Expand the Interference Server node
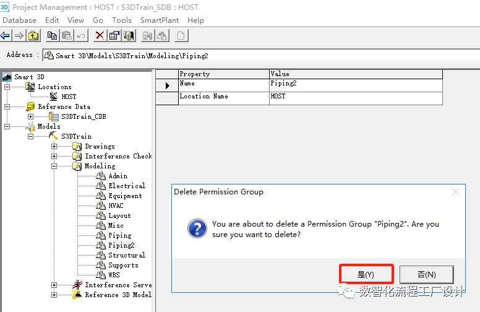 pos(54,285)
